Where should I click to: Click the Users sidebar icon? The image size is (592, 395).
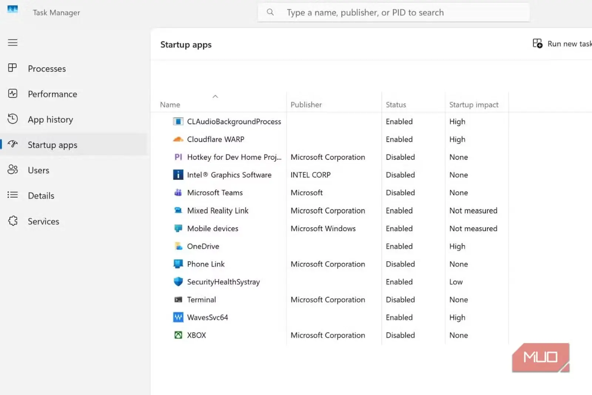point(13,170)
